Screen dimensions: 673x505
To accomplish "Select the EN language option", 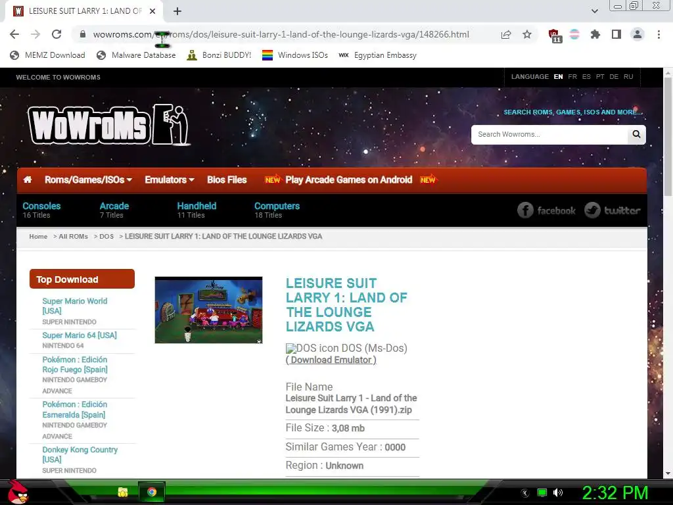I will (558, 76).
